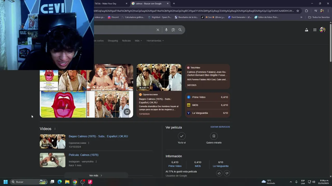Viewport: 332px width, 186px height.
Task: Show hidden system tray icons
Action: tap(291, 182)
